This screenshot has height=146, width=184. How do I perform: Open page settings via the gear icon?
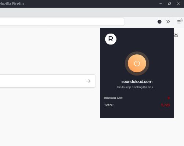(x=176, y=35)
